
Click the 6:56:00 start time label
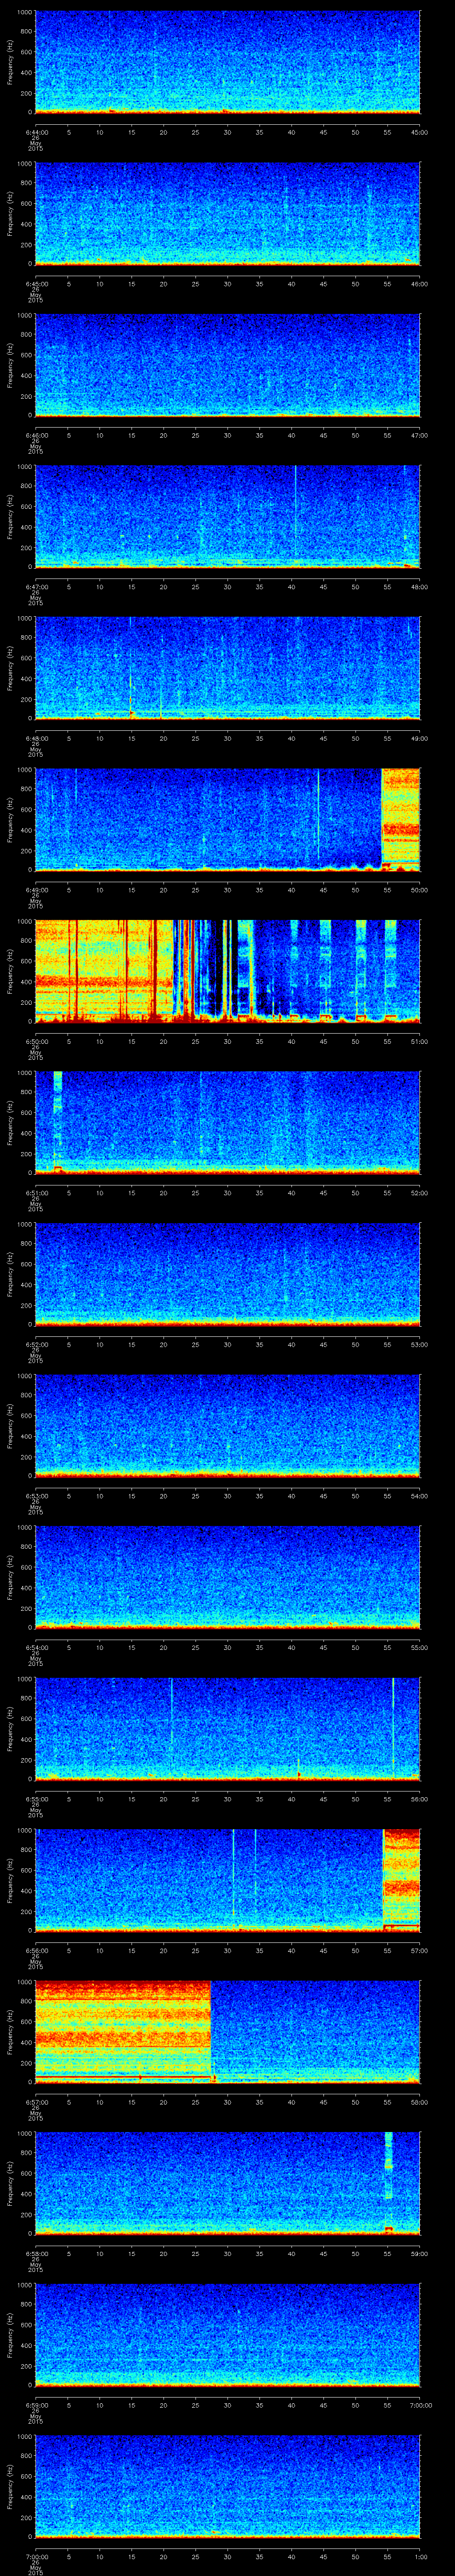36,1950
